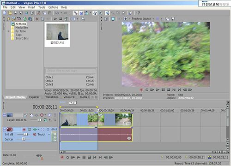
Task: Open Project Video Properties in preview toolbar
Action: point(106,19)
